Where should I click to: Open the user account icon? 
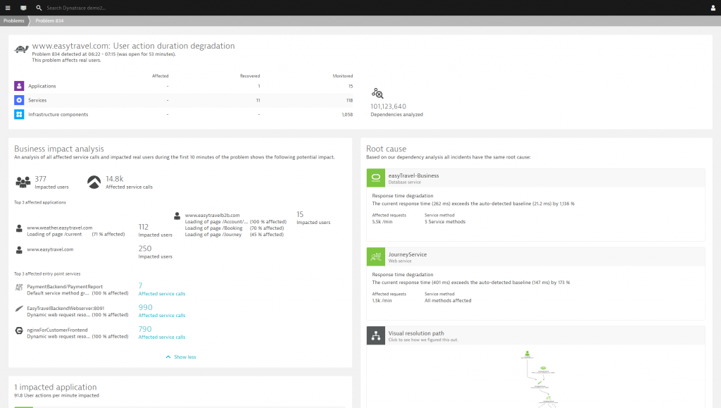pyautogui.click(x=713, y=8)
